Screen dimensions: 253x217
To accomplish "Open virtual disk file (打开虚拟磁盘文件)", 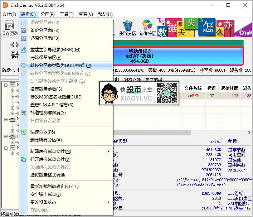I will pyautogui.click(x=50, y=159).
